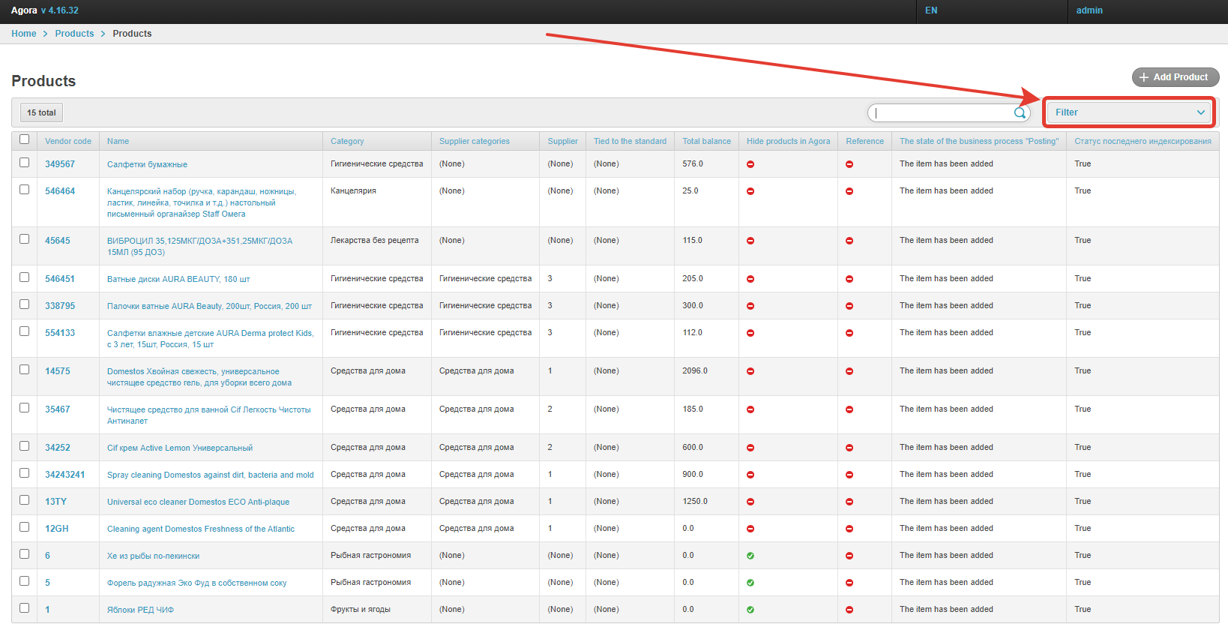Check the box for product 349567

pyautogui.click(x=25, y=163)
